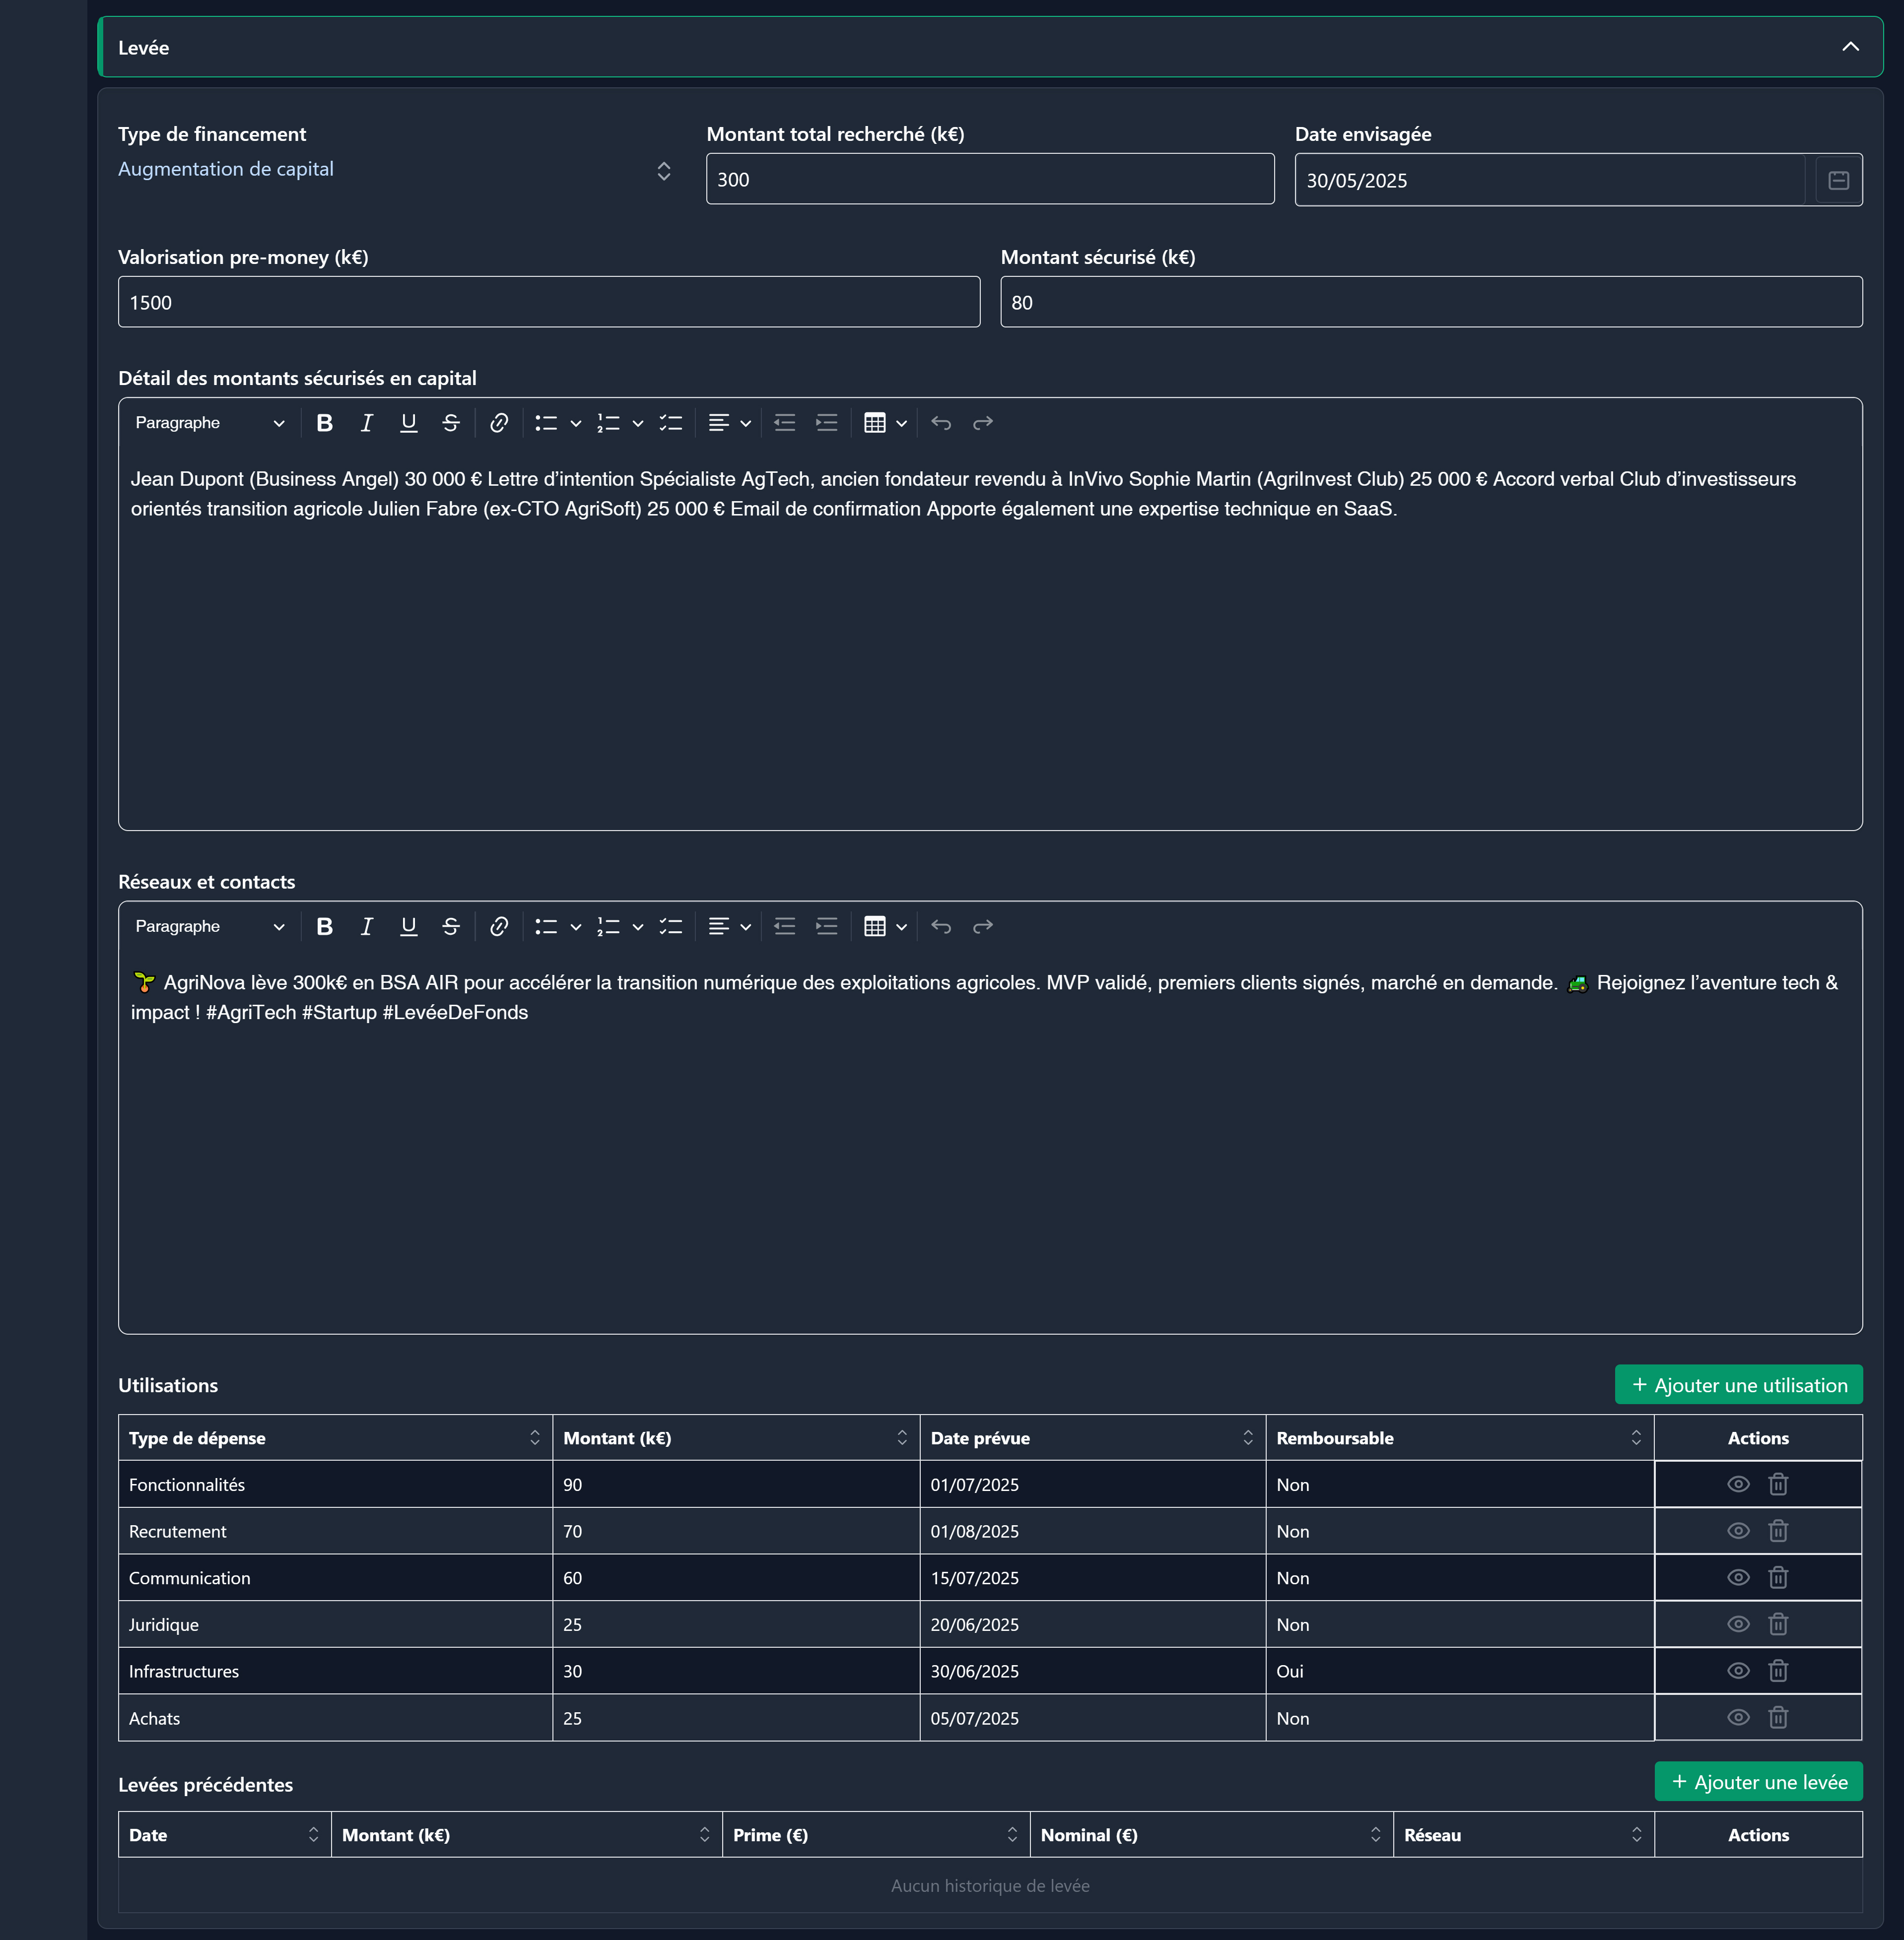Viewport: 1904px width, 1940px height.
Task: Insert link in capital details editor
Action: 498,423
